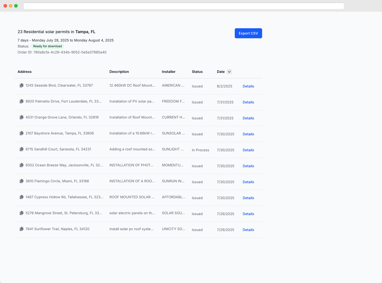Copy the 9352 Ocean Breeze Way address
The height and width of the screenshot is (283, 382).
(x=21, y=165)
